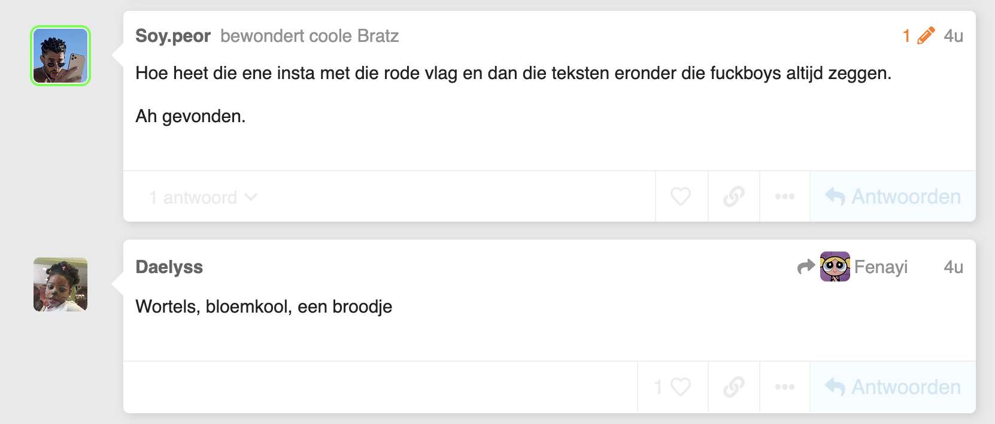Open more options on Soy.peor's post
The width and height of the screenshot is (995, 424).
click(785, 196)
